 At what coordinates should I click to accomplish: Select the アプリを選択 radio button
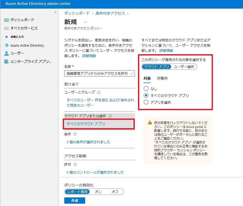coord(146,102)
